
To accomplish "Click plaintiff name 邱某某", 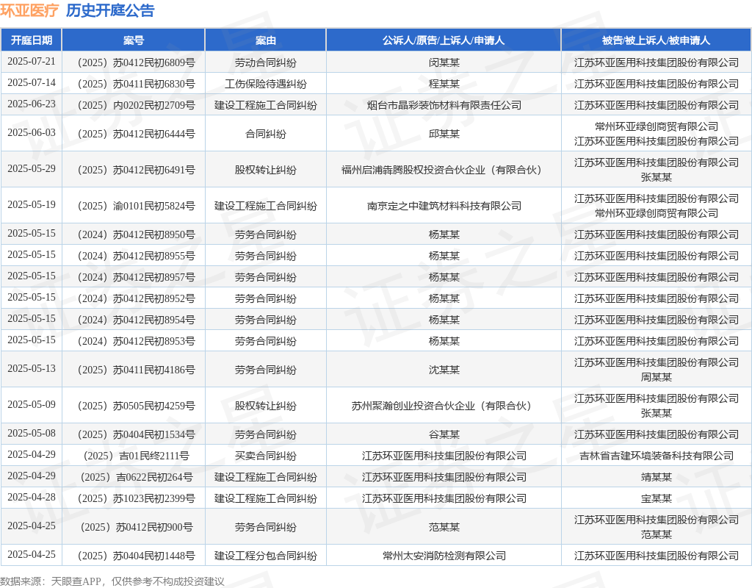I will (444, 134).
